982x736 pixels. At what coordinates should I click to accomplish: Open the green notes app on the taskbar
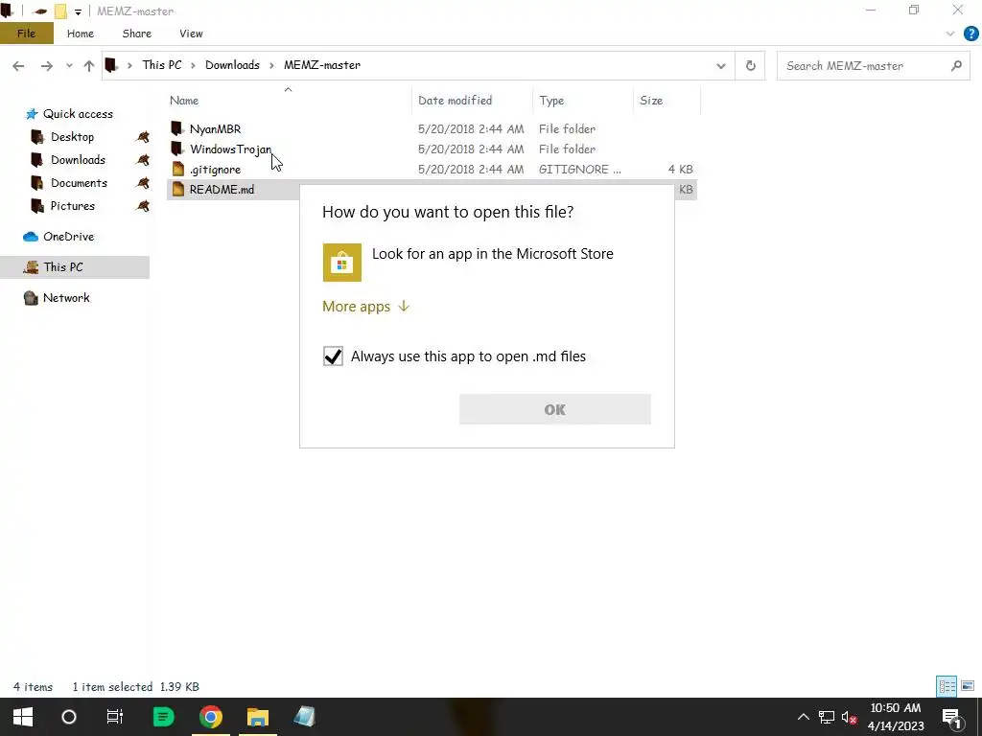pyautogui.click(x=163, y=717)
